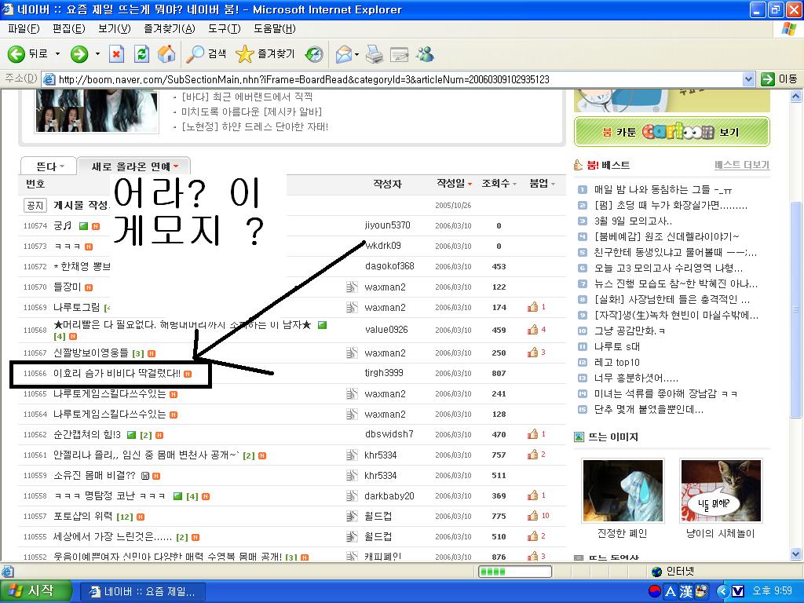This screenshot has width=804, height=603.
Task: Click the Print toolbar icon
Action: pyautogui.click(x=375, y=54)
